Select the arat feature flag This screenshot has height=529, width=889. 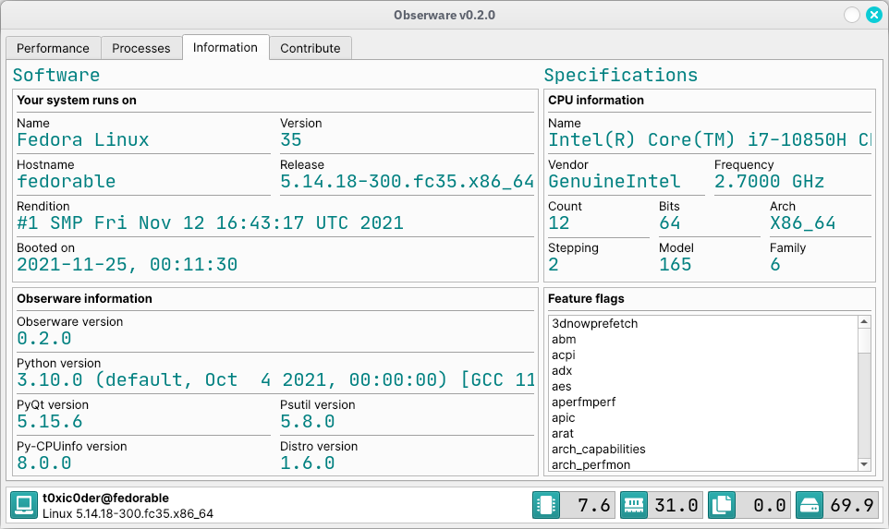tap(703, 433)
